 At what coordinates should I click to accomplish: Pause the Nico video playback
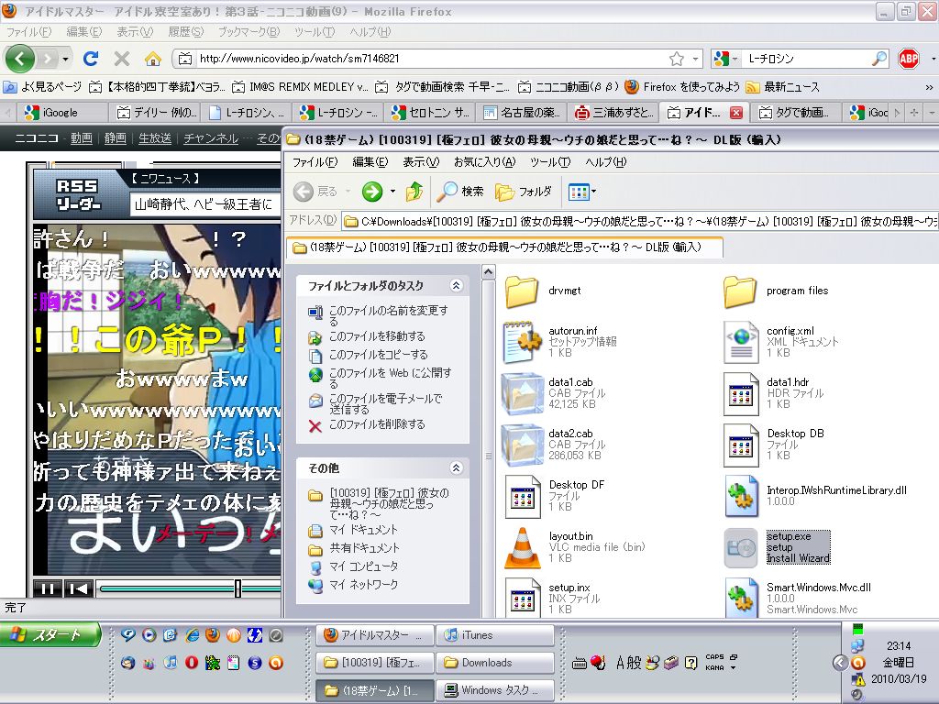[x=48, y=588]
